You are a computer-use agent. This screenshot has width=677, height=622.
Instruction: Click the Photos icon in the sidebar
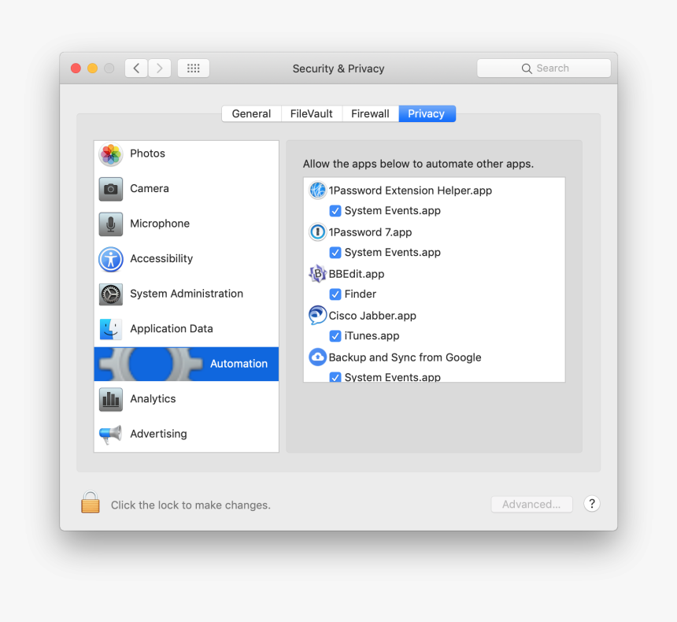pyautogui.click(x=111, y=154)
